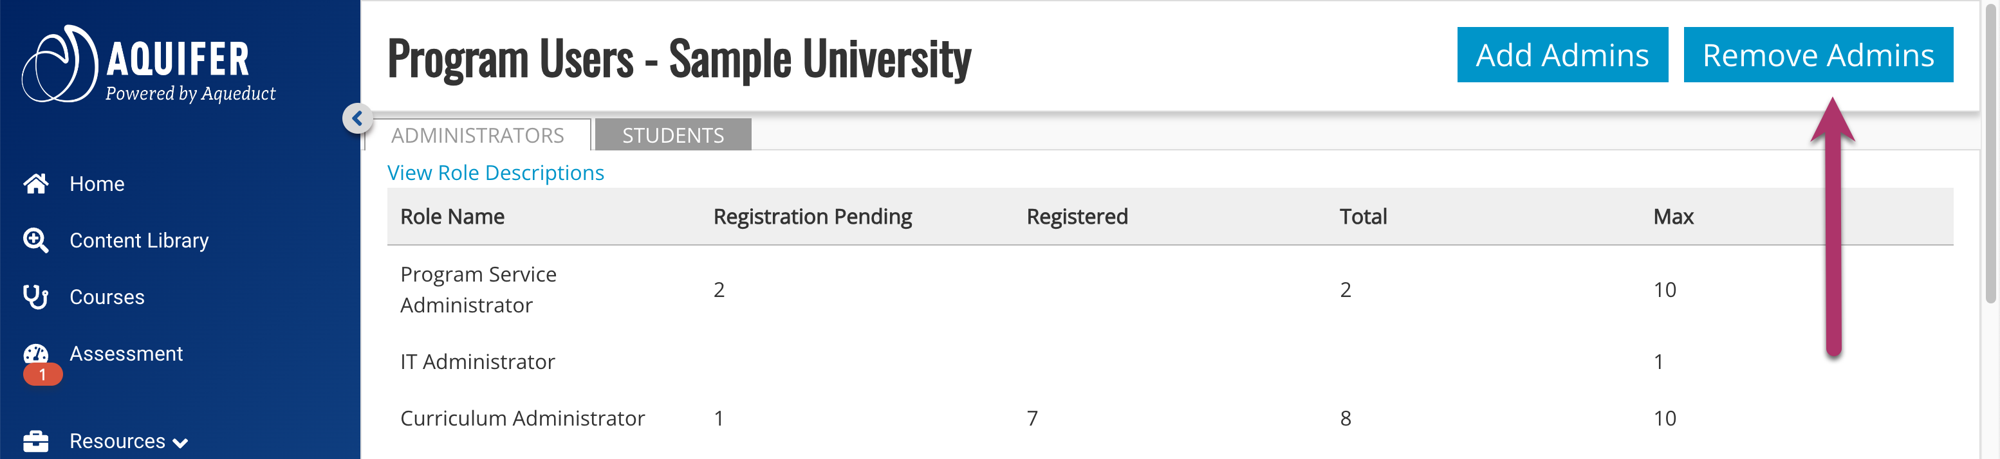
Task: Click the Role Name column header
Action: (x=452, y=216)
